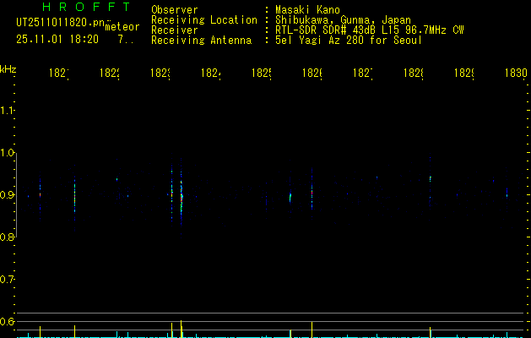The image size is (531, 338).
Task: Select the 5el Yagi Az 280 antenna text
Action: click(x=349, y=41)
